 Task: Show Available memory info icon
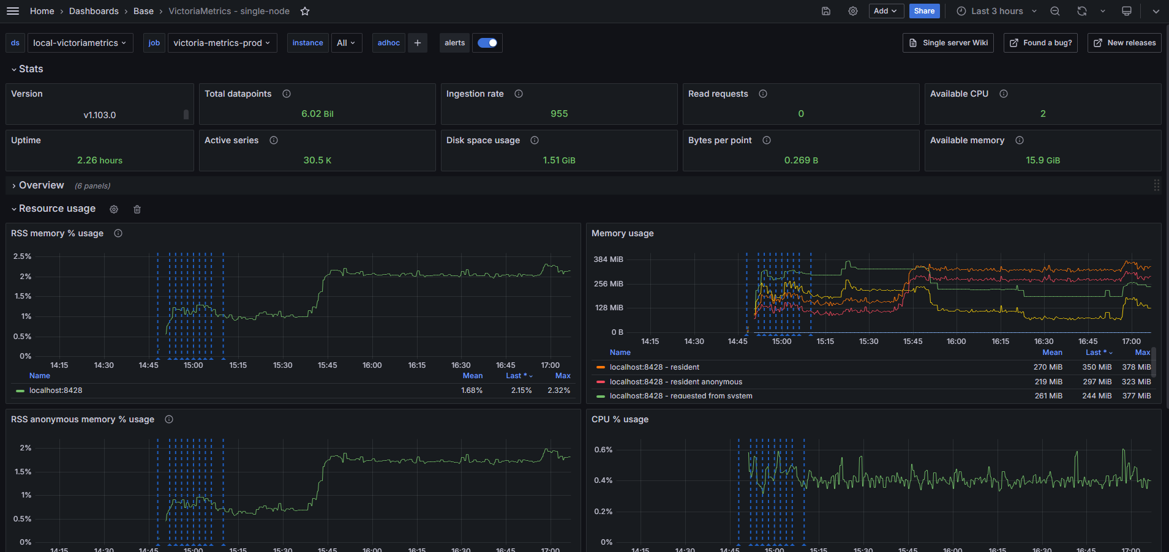tap(1020, 140)
